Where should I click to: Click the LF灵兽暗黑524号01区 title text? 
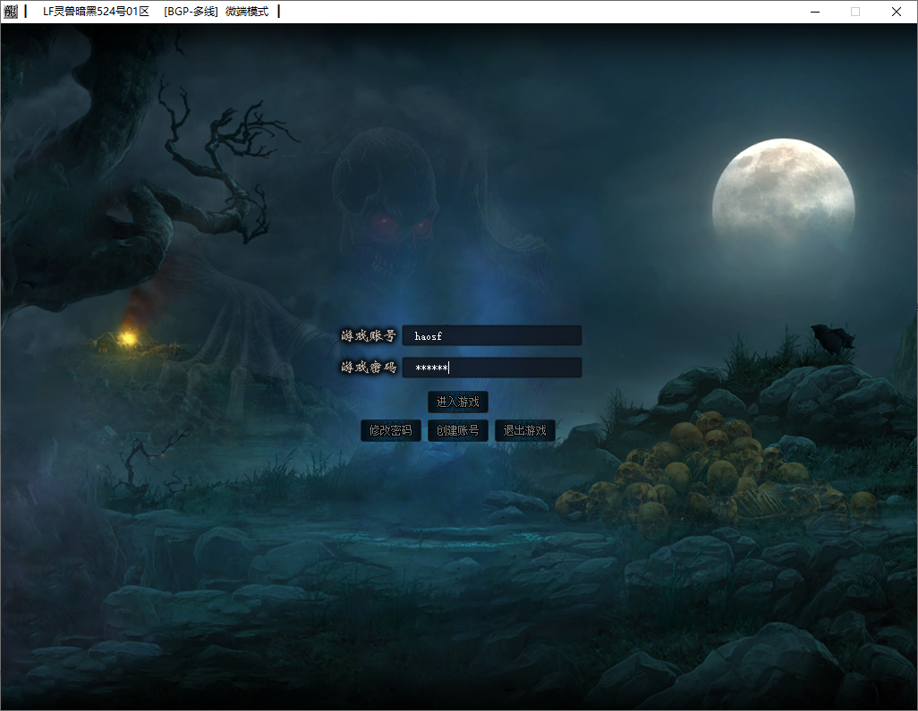(x=96, y=12)
